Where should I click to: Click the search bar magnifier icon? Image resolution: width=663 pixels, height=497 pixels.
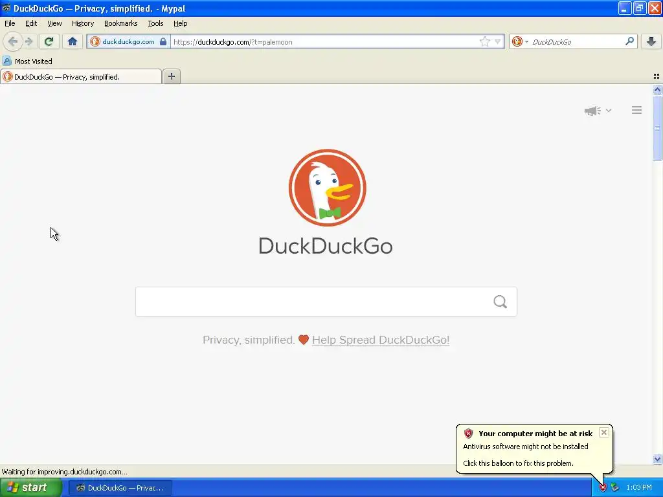coord(629,41)
